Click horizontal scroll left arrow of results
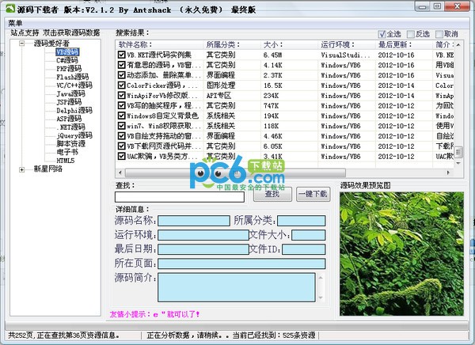 coord(120,173)
